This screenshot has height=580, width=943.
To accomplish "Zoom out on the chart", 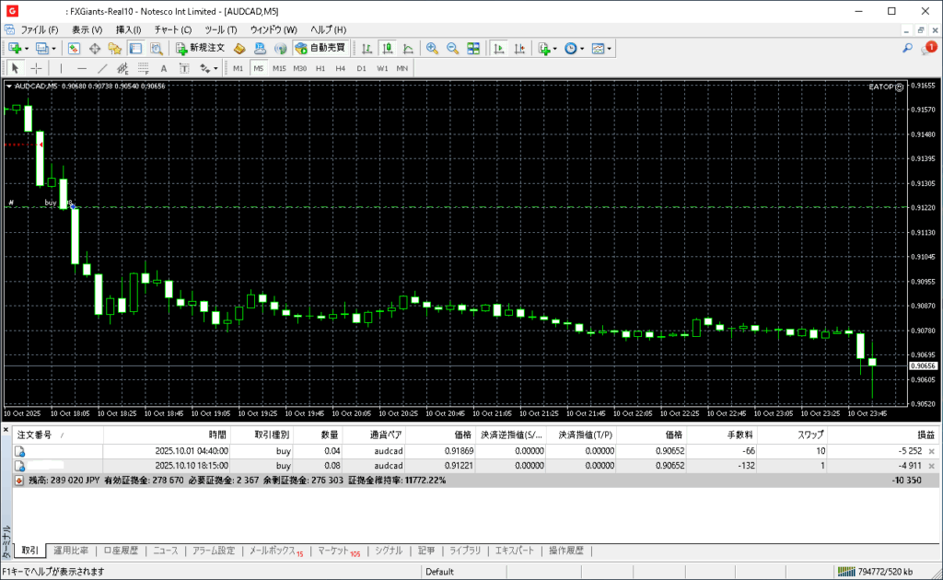I will (452, 48).
